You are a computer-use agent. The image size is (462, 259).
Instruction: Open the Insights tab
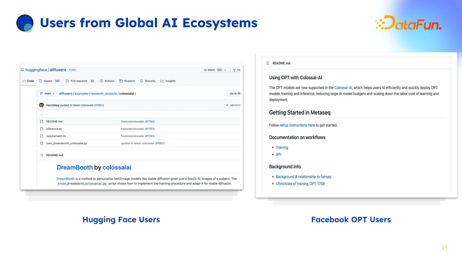click(168, 81)
